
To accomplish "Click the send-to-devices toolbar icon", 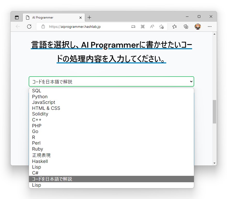I will [x=133, y=27].
